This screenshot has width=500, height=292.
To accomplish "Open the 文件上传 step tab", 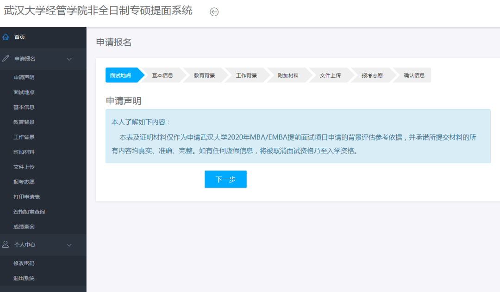I will [x=330, y=75].
